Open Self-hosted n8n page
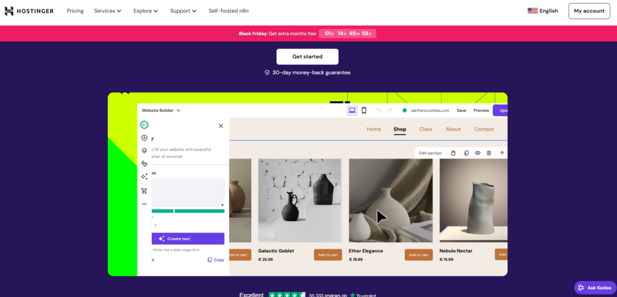 228,11
